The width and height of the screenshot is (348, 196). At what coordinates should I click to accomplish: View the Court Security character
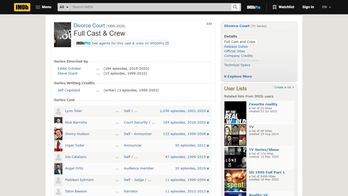point(136,122)
